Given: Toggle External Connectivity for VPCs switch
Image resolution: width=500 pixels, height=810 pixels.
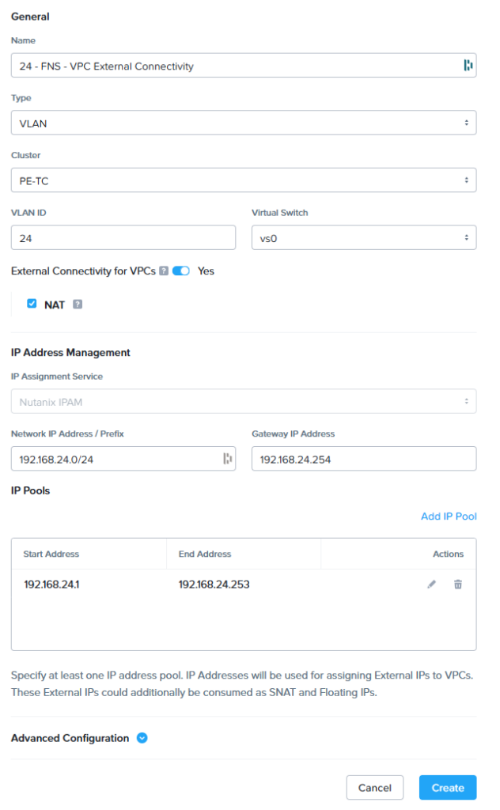Looking at the screenshot, I should (x=181, y=271).
